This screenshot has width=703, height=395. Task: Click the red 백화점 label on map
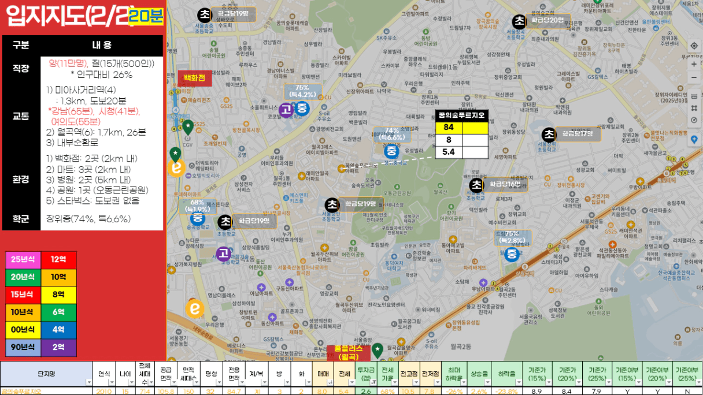click(x=195, y=77)
